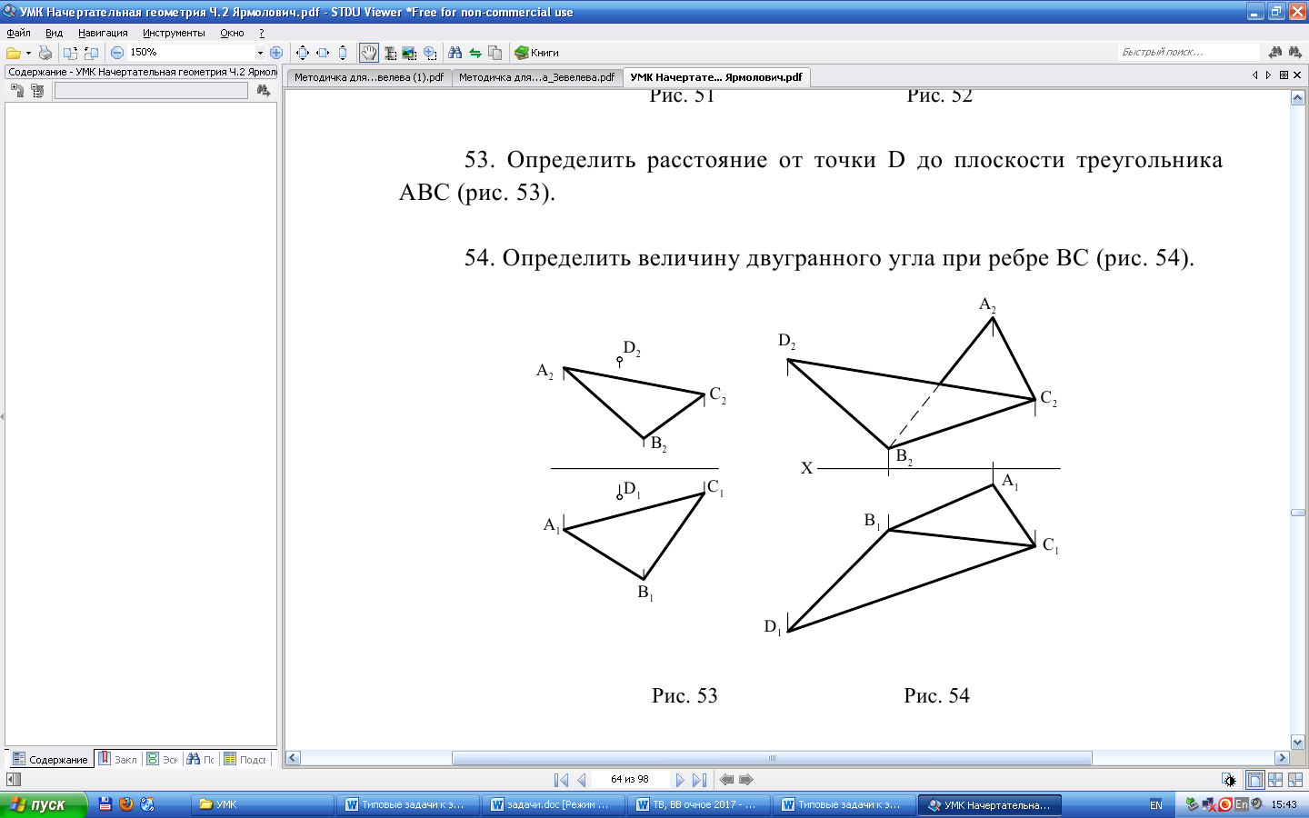Image resolution: width=1309 pixels, height=818 pixels.
Task: Toggle the navigation panel visibility icon
Action: click(14, 780)
